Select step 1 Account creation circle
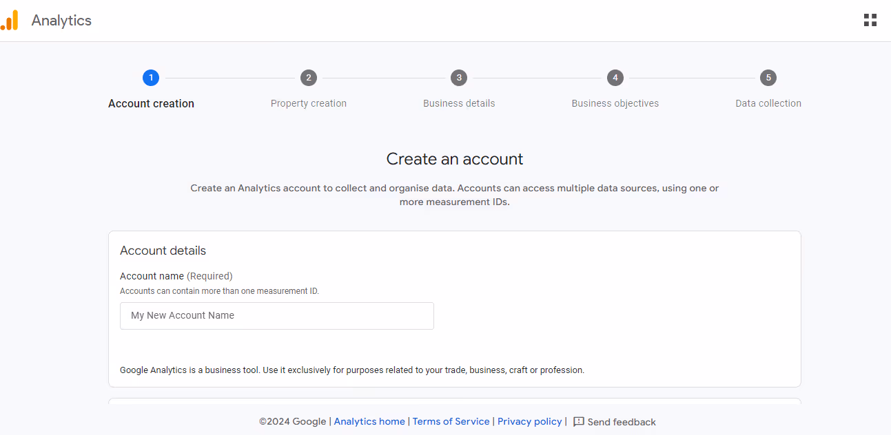 (151, 78)
